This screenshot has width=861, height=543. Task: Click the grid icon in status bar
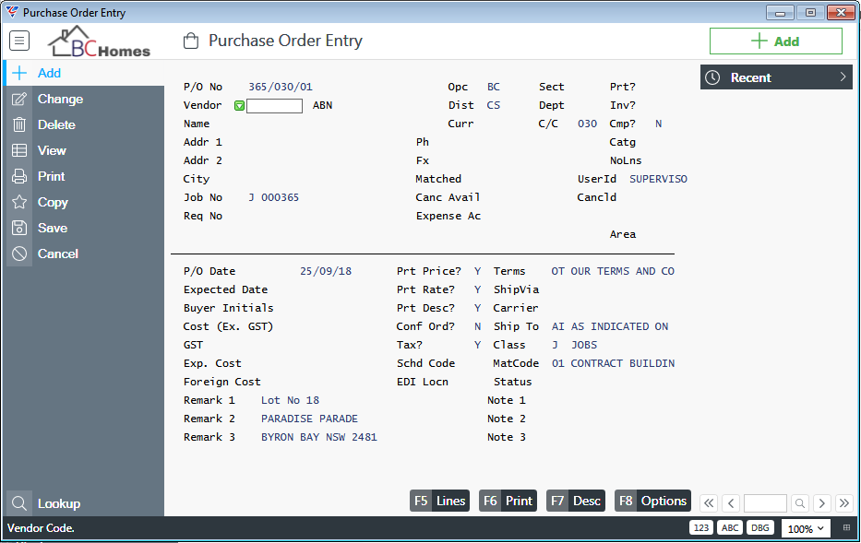click(847, 527)
